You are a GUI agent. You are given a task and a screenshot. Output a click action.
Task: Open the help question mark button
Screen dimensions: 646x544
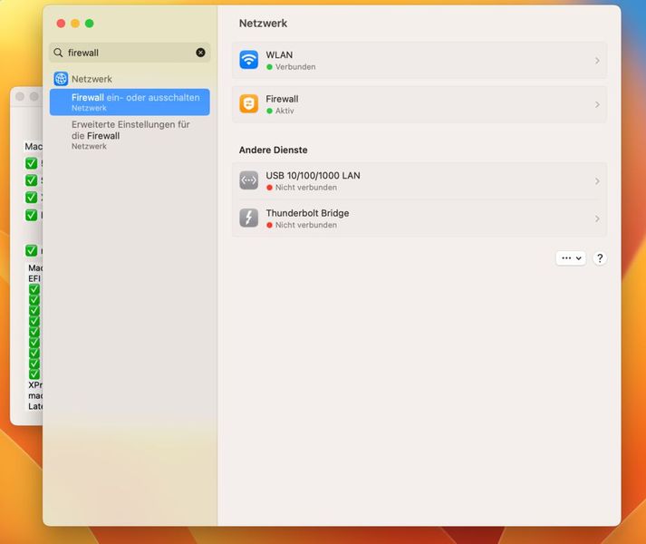[600, 258]
